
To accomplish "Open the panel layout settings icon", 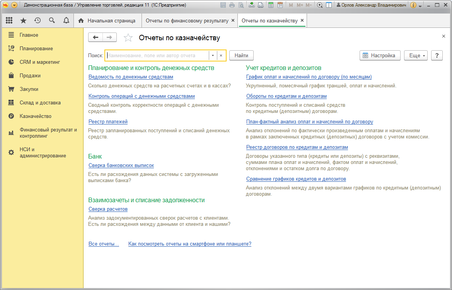I will (x=329, y=5).
